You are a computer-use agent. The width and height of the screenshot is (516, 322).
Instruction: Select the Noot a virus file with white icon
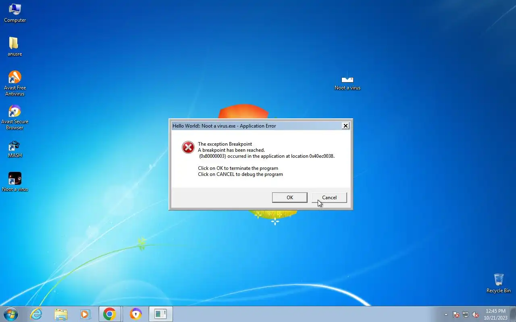(347, 82)
